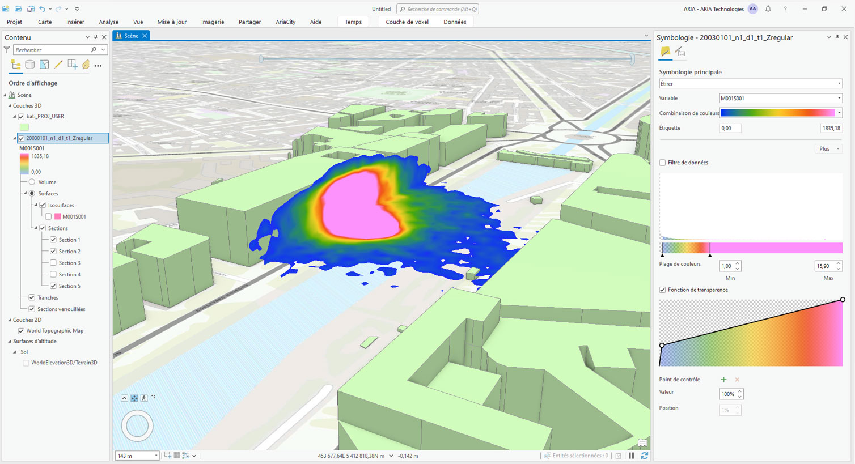
Task: Pin the Symbologie pane (auto-hide)
Action: (837, 37)
